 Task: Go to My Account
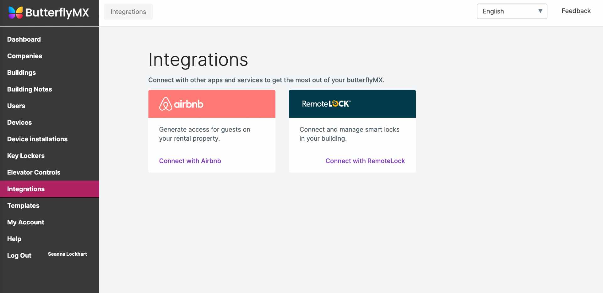25,222
